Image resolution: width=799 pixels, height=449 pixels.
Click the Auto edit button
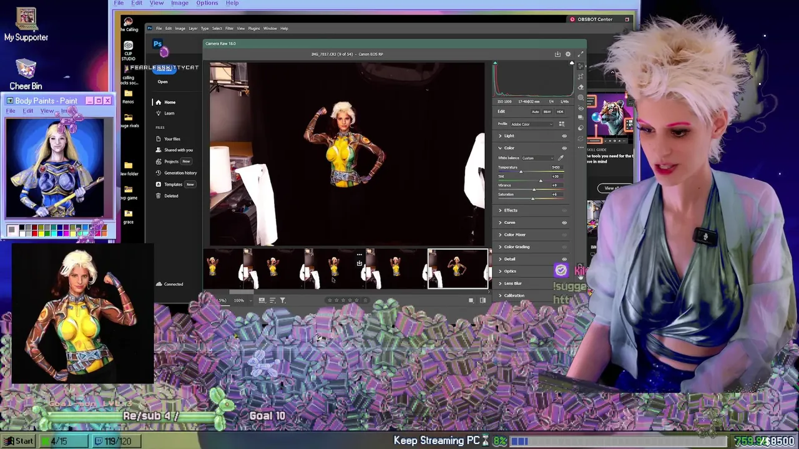pos(535,112)
